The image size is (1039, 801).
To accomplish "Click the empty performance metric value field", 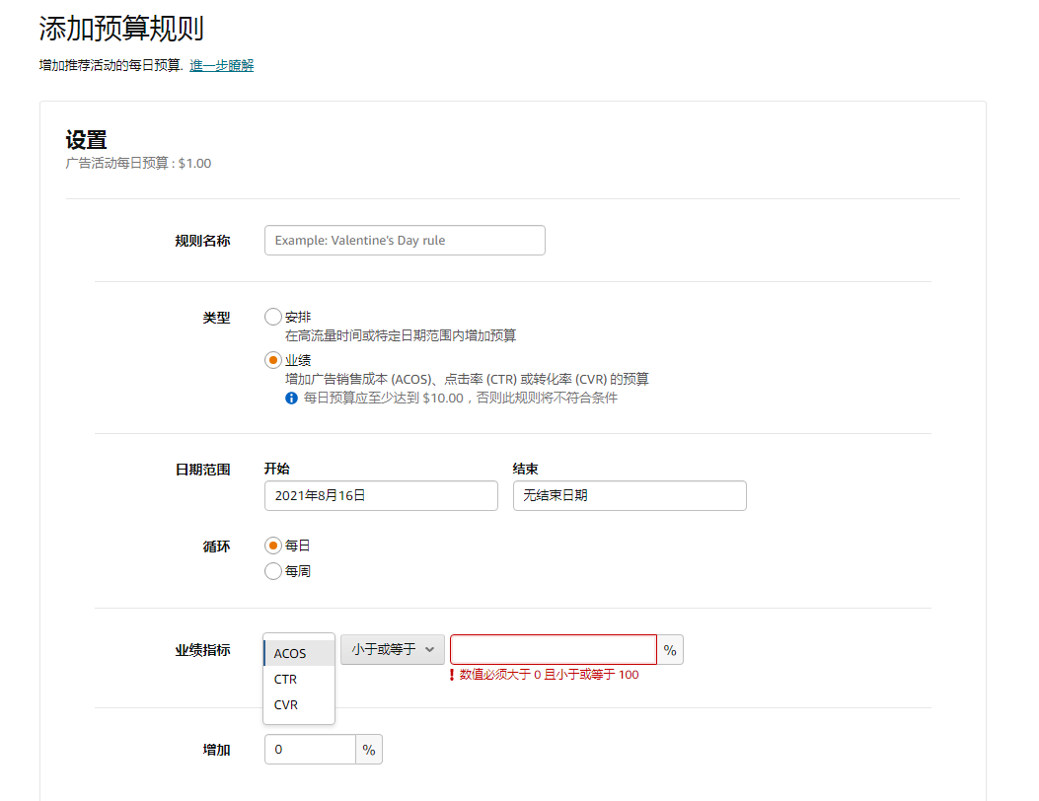I will click(x=553, y=649).
